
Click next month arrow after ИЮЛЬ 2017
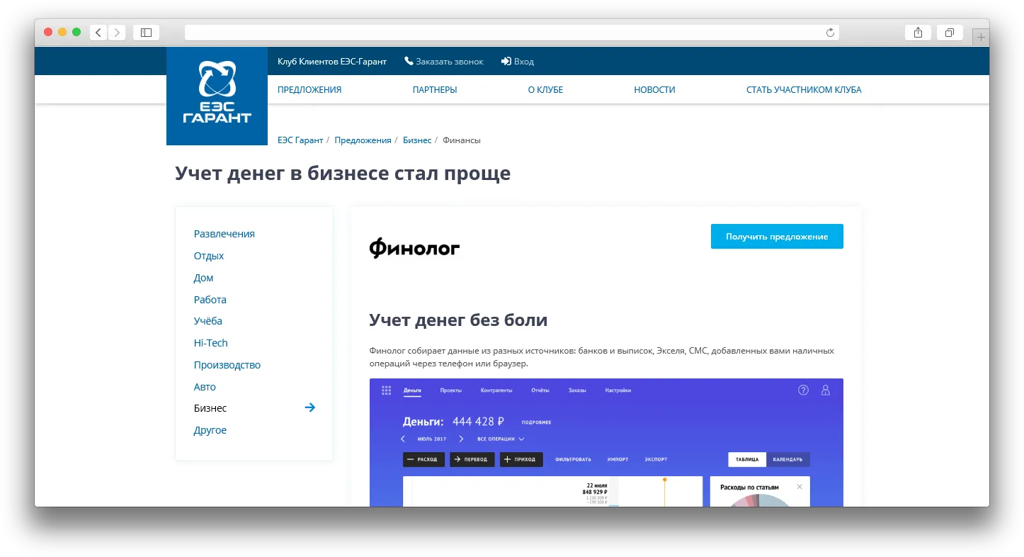pos(462,439)
